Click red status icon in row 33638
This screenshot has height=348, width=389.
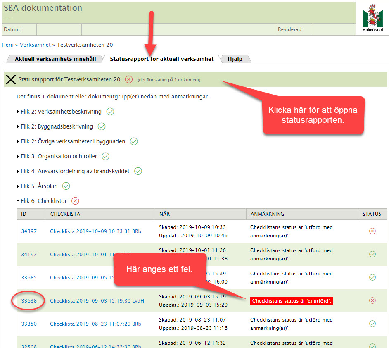(372, 300)
